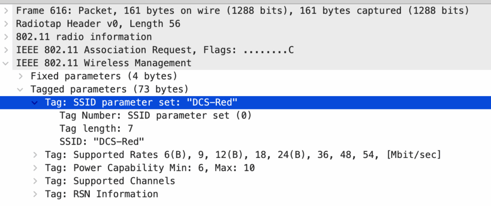
Task: Expand the Power Capability tag
Action: click(35, 168)
